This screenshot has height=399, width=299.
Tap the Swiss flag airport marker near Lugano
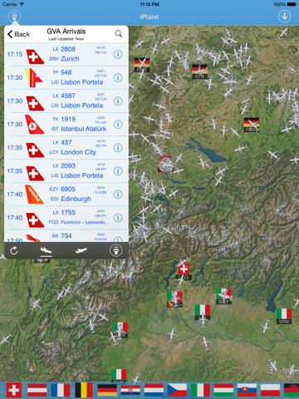pos(184,272)
